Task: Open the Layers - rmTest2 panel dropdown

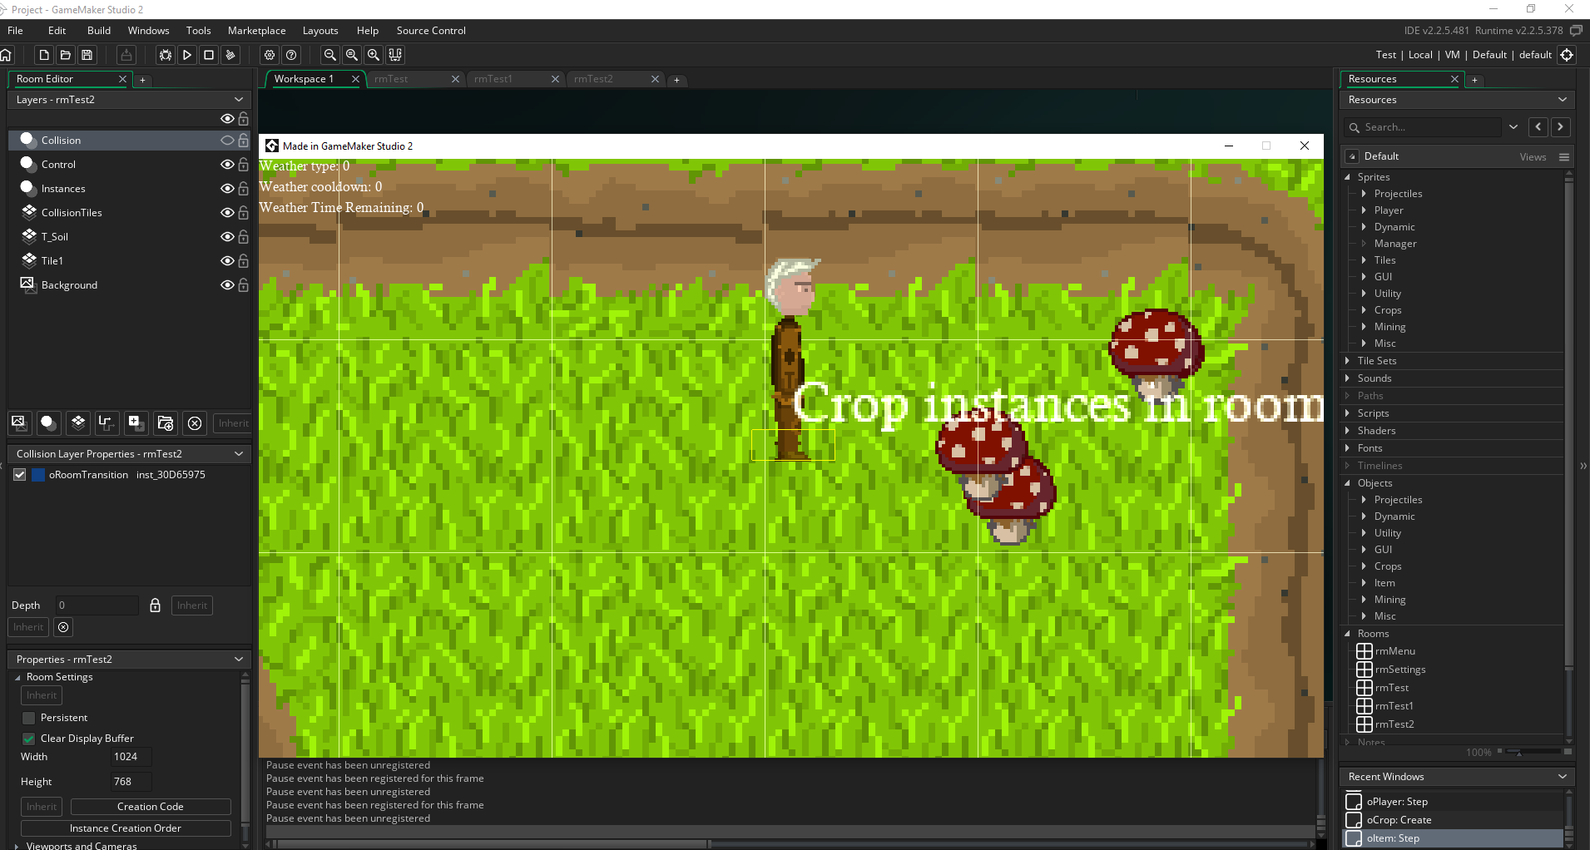Action: coord(239,100)
